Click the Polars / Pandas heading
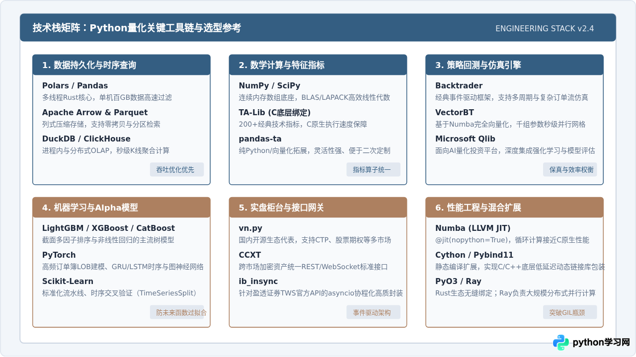Image resolution: width=636 pixels, height=357 pixels. 75,86
